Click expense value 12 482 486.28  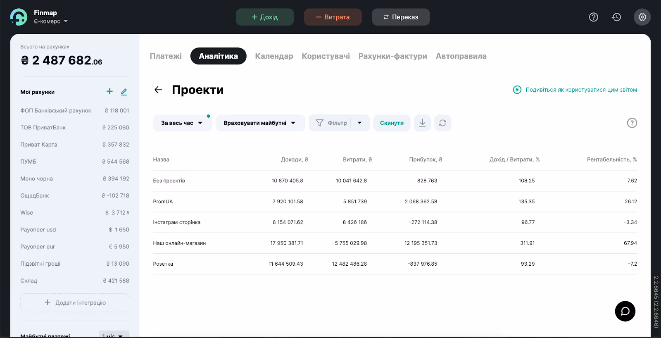(x=350, y=264)
